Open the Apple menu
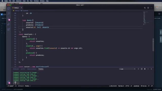The image size is (162, 91). pos(2,1)
